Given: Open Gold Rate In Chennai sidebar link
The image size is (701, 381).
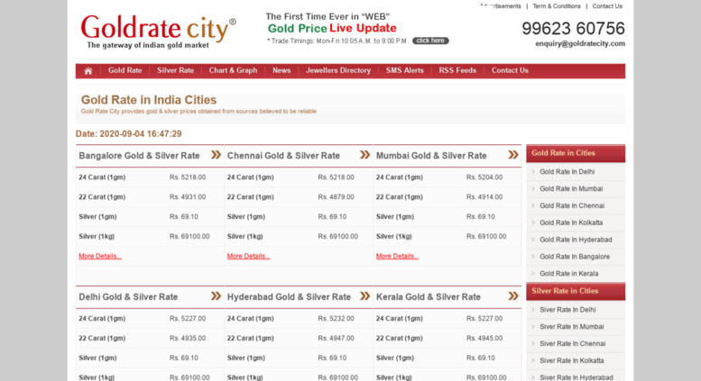Looking at the screenshot, I should tap(572, 205).
